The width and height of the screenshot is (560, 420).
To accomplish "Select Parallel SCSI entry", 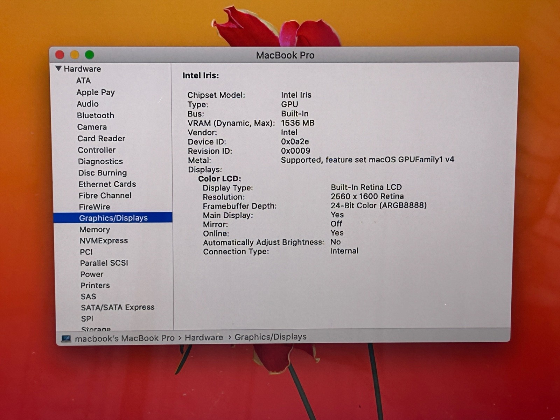I will point(104,263).
